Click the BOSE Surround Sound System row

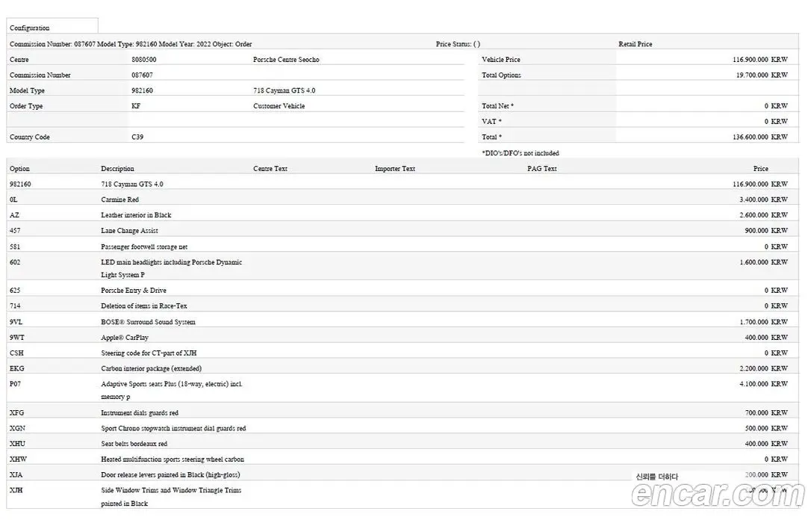[403, 321]
